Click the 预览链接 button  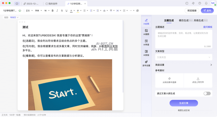(x=192, y=11)
